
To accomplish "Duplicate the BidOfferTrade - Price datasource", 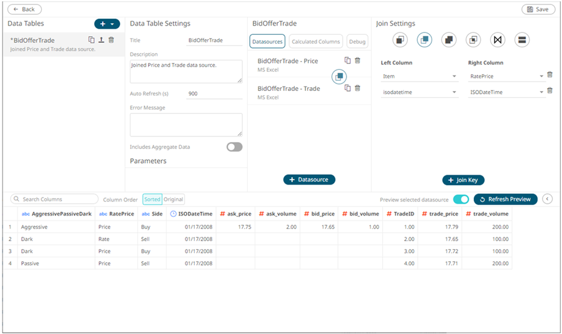I will pyautogui.click(x=348, y=60).
